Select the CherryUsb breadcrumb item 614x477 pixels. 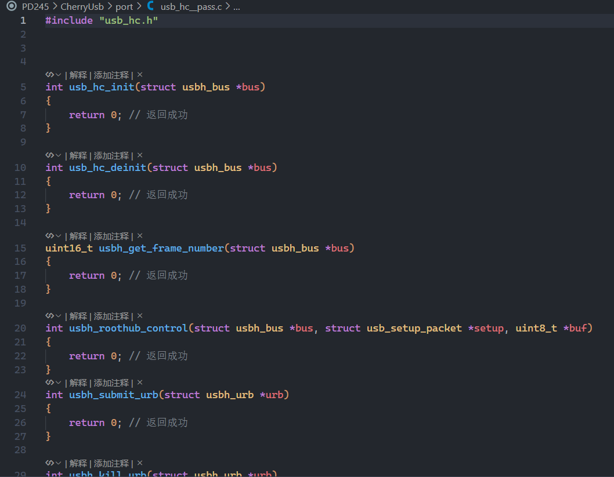coord(82,7)
